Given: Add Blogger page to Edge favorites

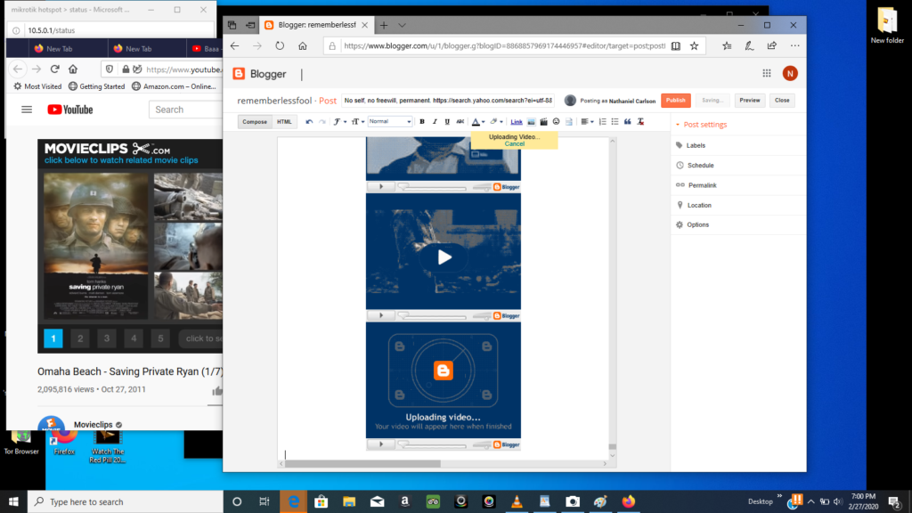Looking at the screenshot, I should (695, 46).
